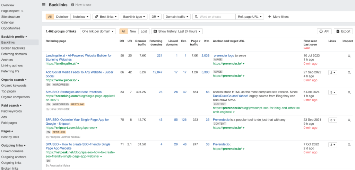Open the More filters option
355x170 pixels.
click(278, 17)
